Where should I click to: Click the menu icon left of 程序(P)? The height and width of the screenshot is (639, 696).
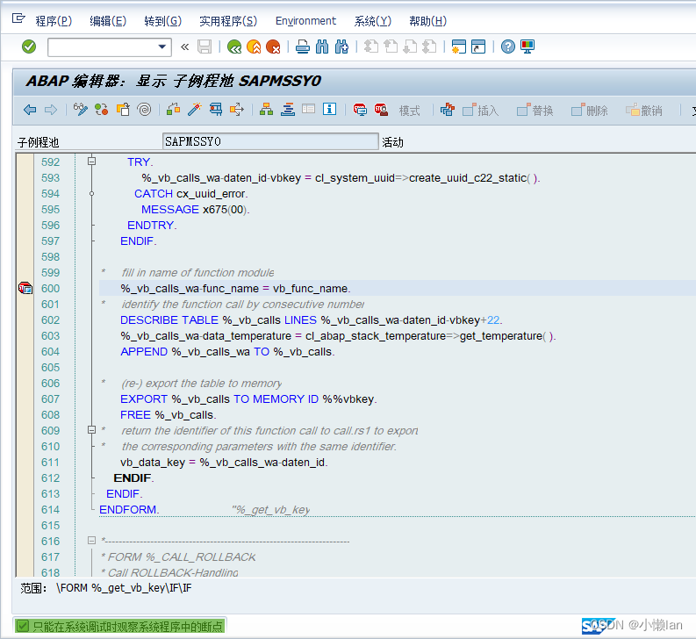(x=18, y=18)
